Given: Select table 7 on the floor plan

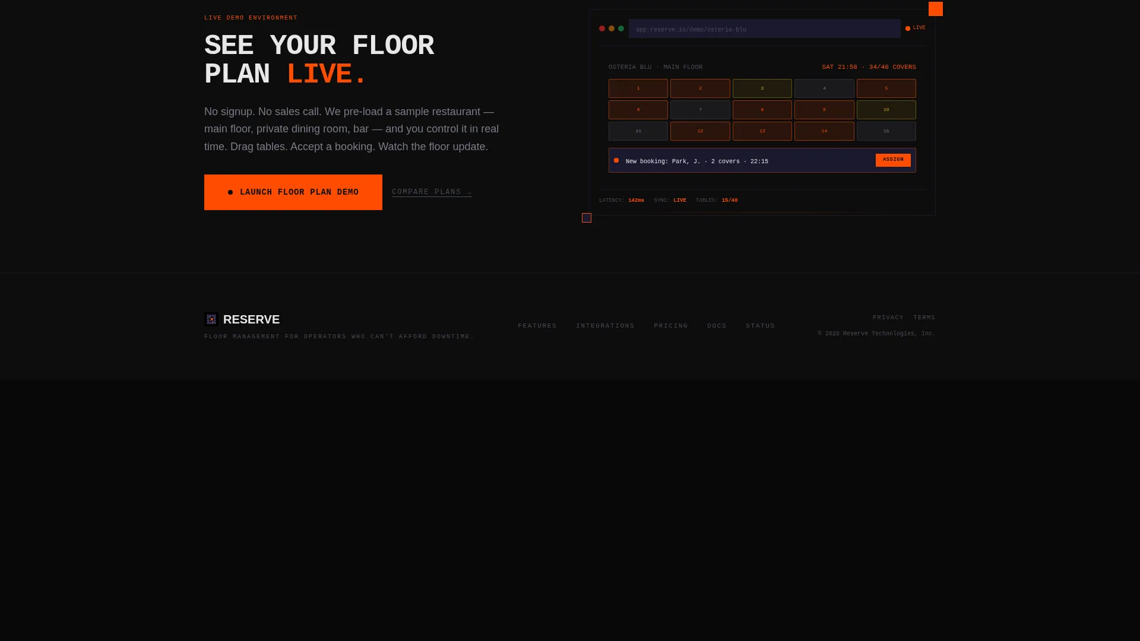Looking at the screenshot, I should 700,110.
